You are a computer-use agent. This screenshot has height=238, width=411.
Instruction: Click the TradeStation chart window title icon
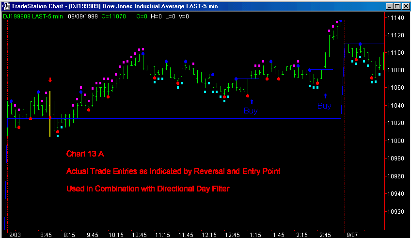[x=6, y=6]
